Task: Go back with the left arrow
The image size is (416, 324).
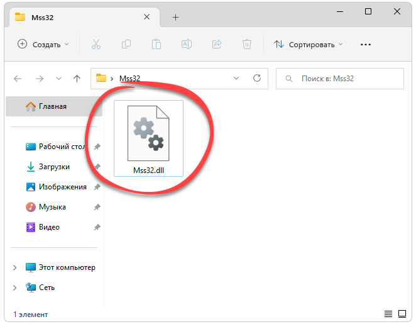Action: (18, 79)
